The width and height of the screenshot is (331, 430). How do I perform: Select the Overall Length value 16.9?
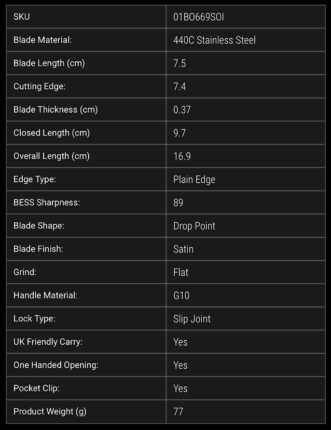[x=182, y=156]
